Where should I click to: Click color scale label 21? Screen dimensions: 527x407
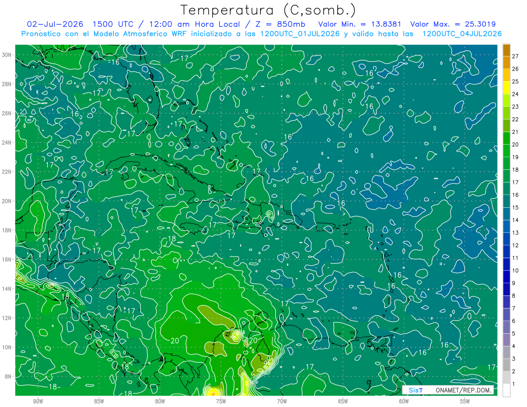pyautogui.click(x=516, y=132)
